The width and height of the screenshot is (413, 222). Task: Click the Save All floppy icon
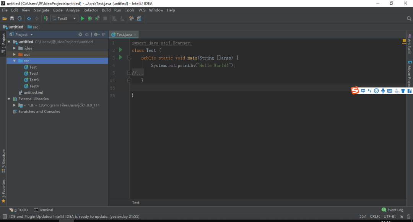[12, 19]
